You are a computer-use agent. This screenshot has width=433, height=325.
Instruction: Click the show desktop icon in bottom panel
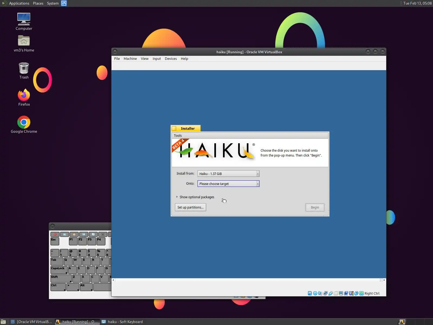pyautogui.click(x=3, y=322)
